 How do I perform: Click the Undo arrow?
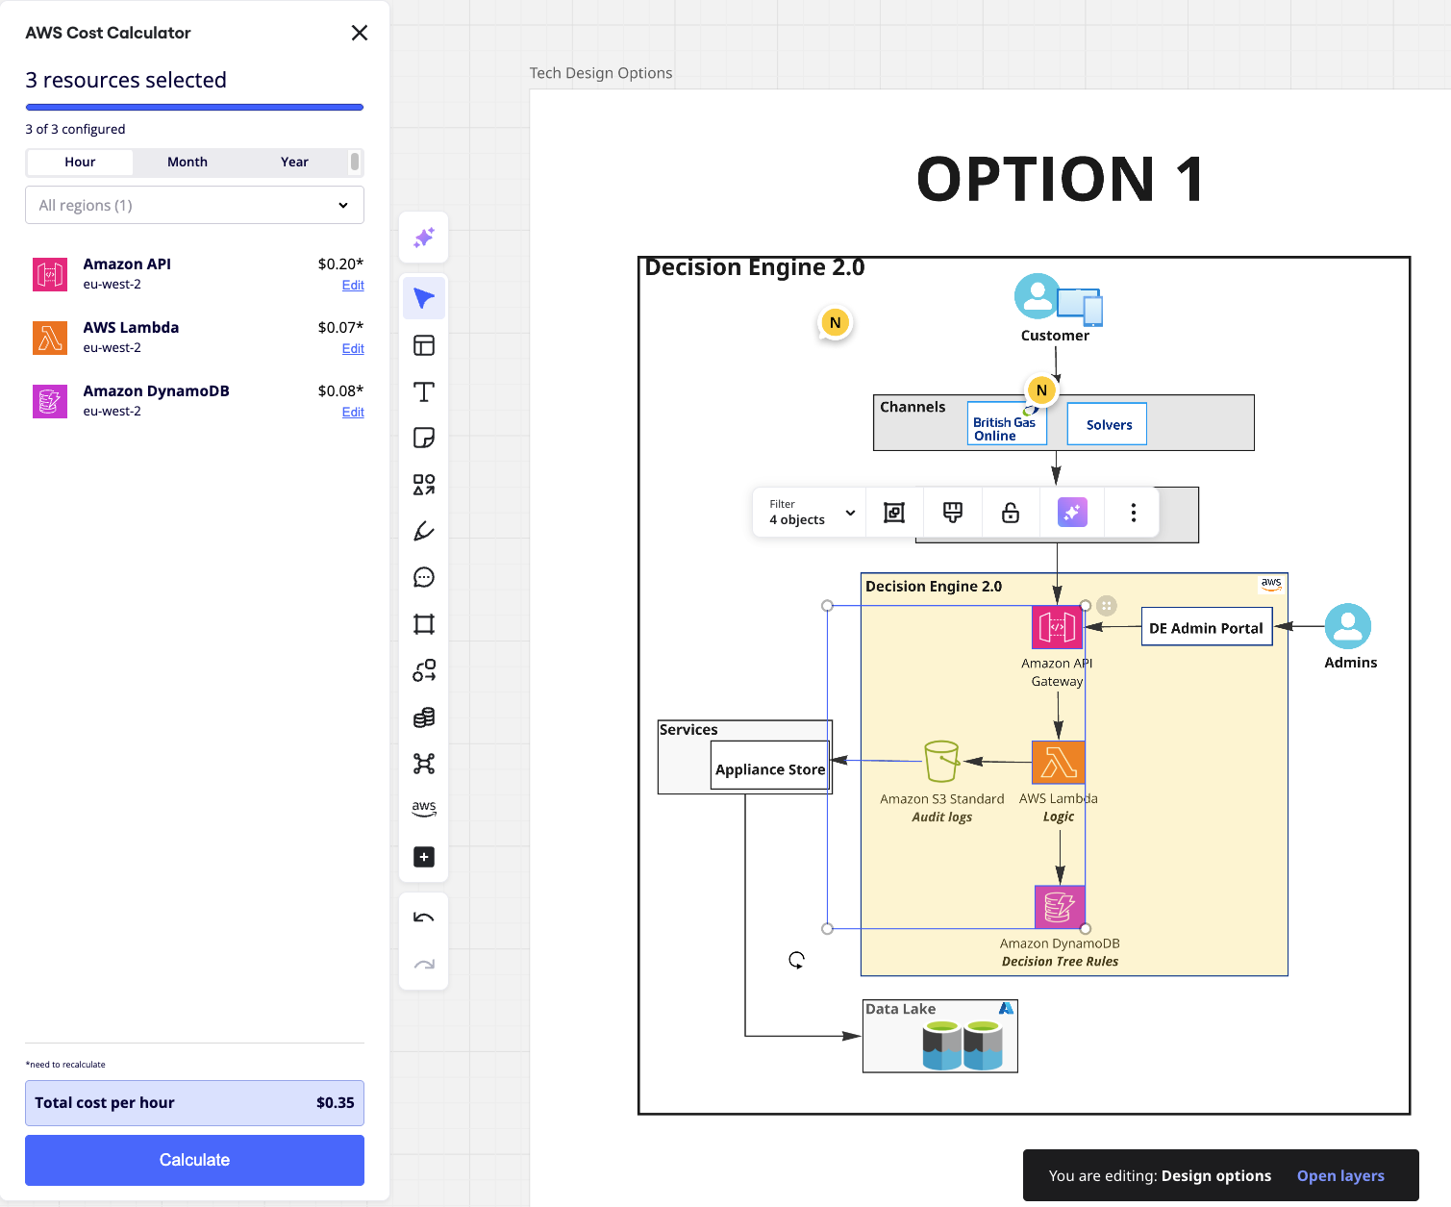coord(423,918)
